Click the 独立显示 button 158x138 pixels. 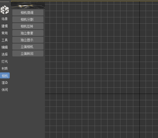pyautogui.click(x=28, y=40)
